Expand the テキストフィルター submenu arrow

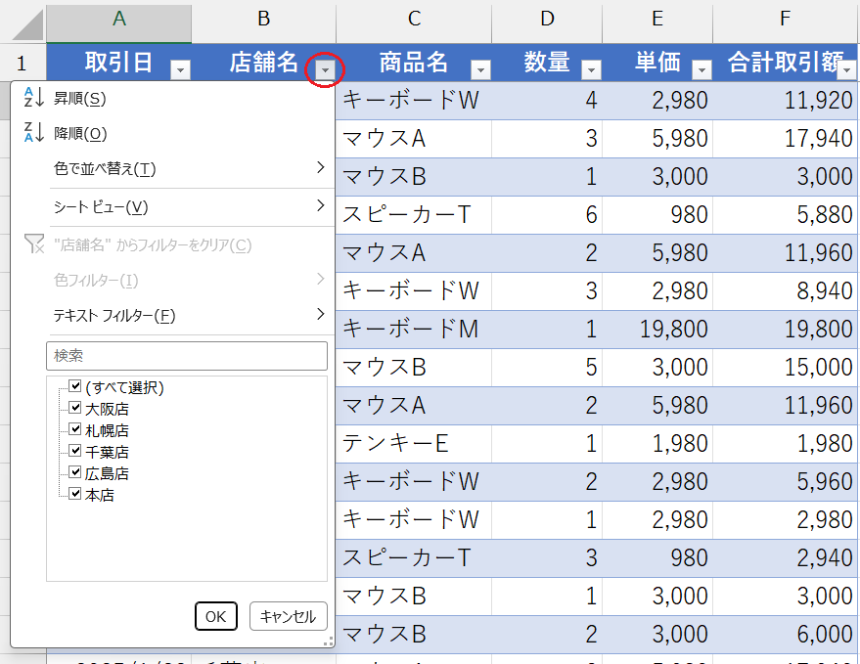point(322,315)
